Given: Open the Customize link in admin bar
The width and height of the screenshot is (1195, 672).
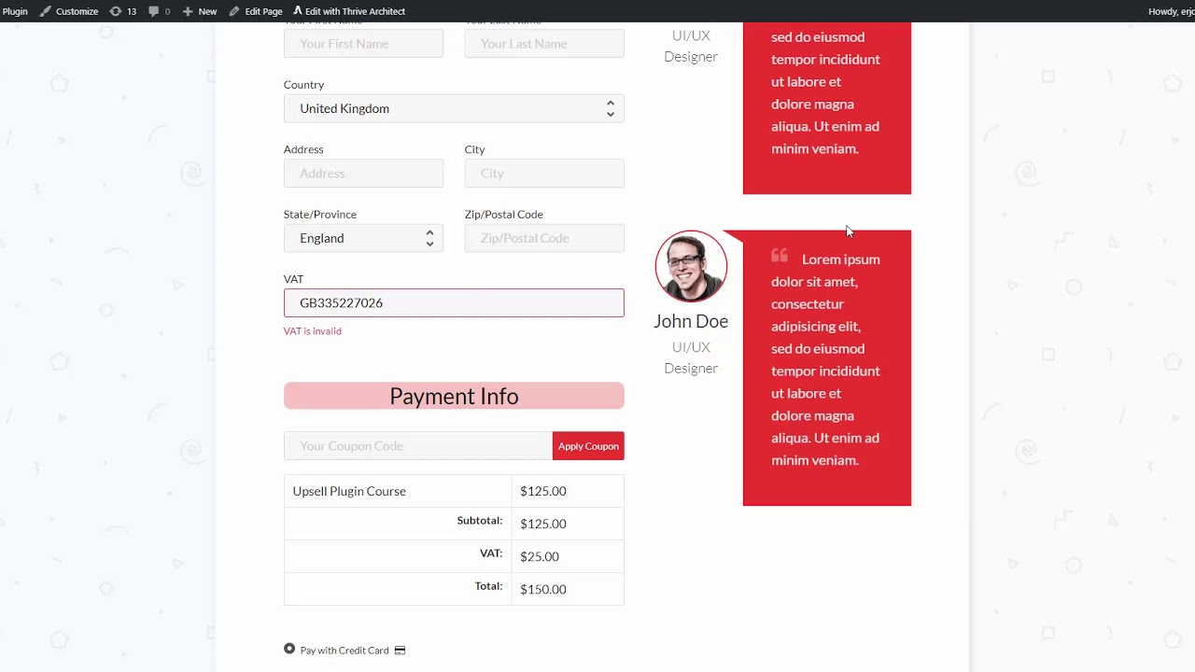Looking at the screenshot, I should coord(68,11).
